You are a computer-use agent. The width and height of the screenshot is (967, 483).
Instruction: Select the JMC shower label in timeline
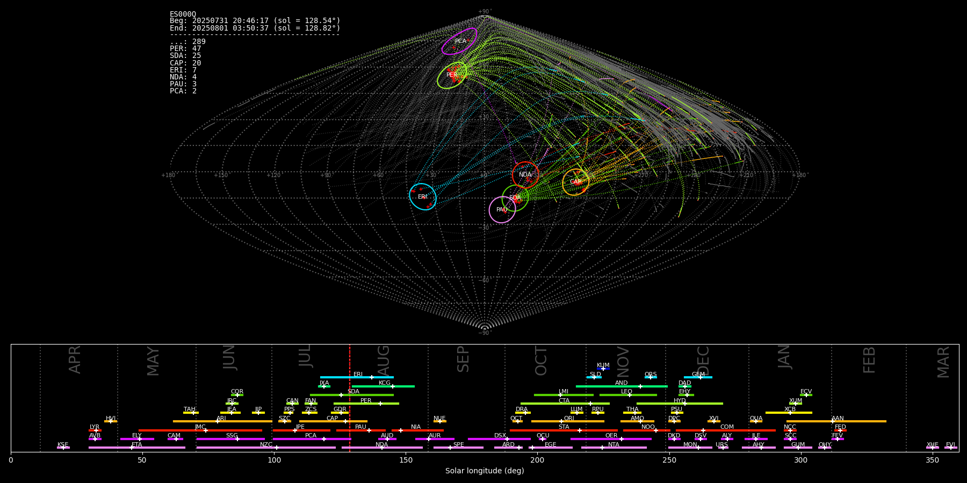click(200, 427)
